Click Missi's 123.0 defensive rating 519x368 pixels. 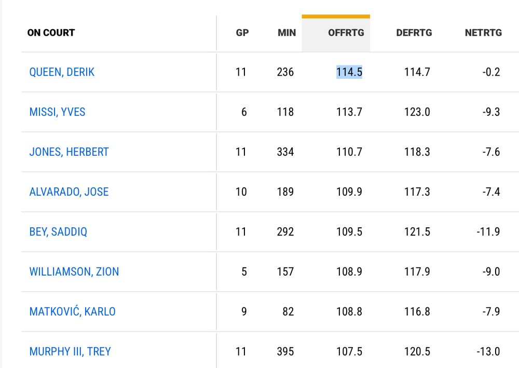pyautogui.click(x=417, y=112)
